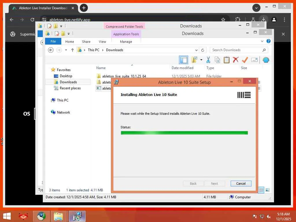Sort files by Date modified column

coord(182,68)
